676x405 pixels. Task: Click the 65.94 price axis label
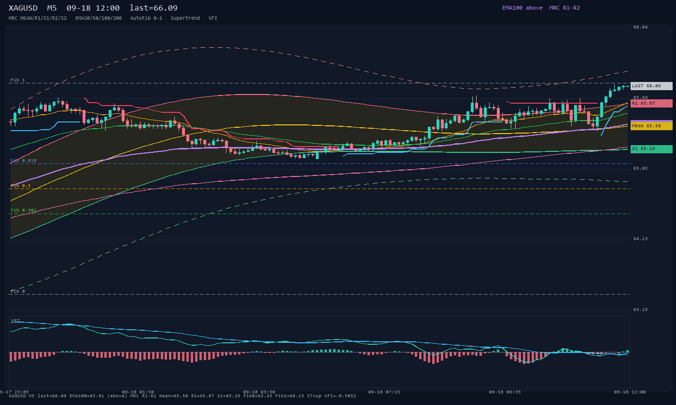641,97
